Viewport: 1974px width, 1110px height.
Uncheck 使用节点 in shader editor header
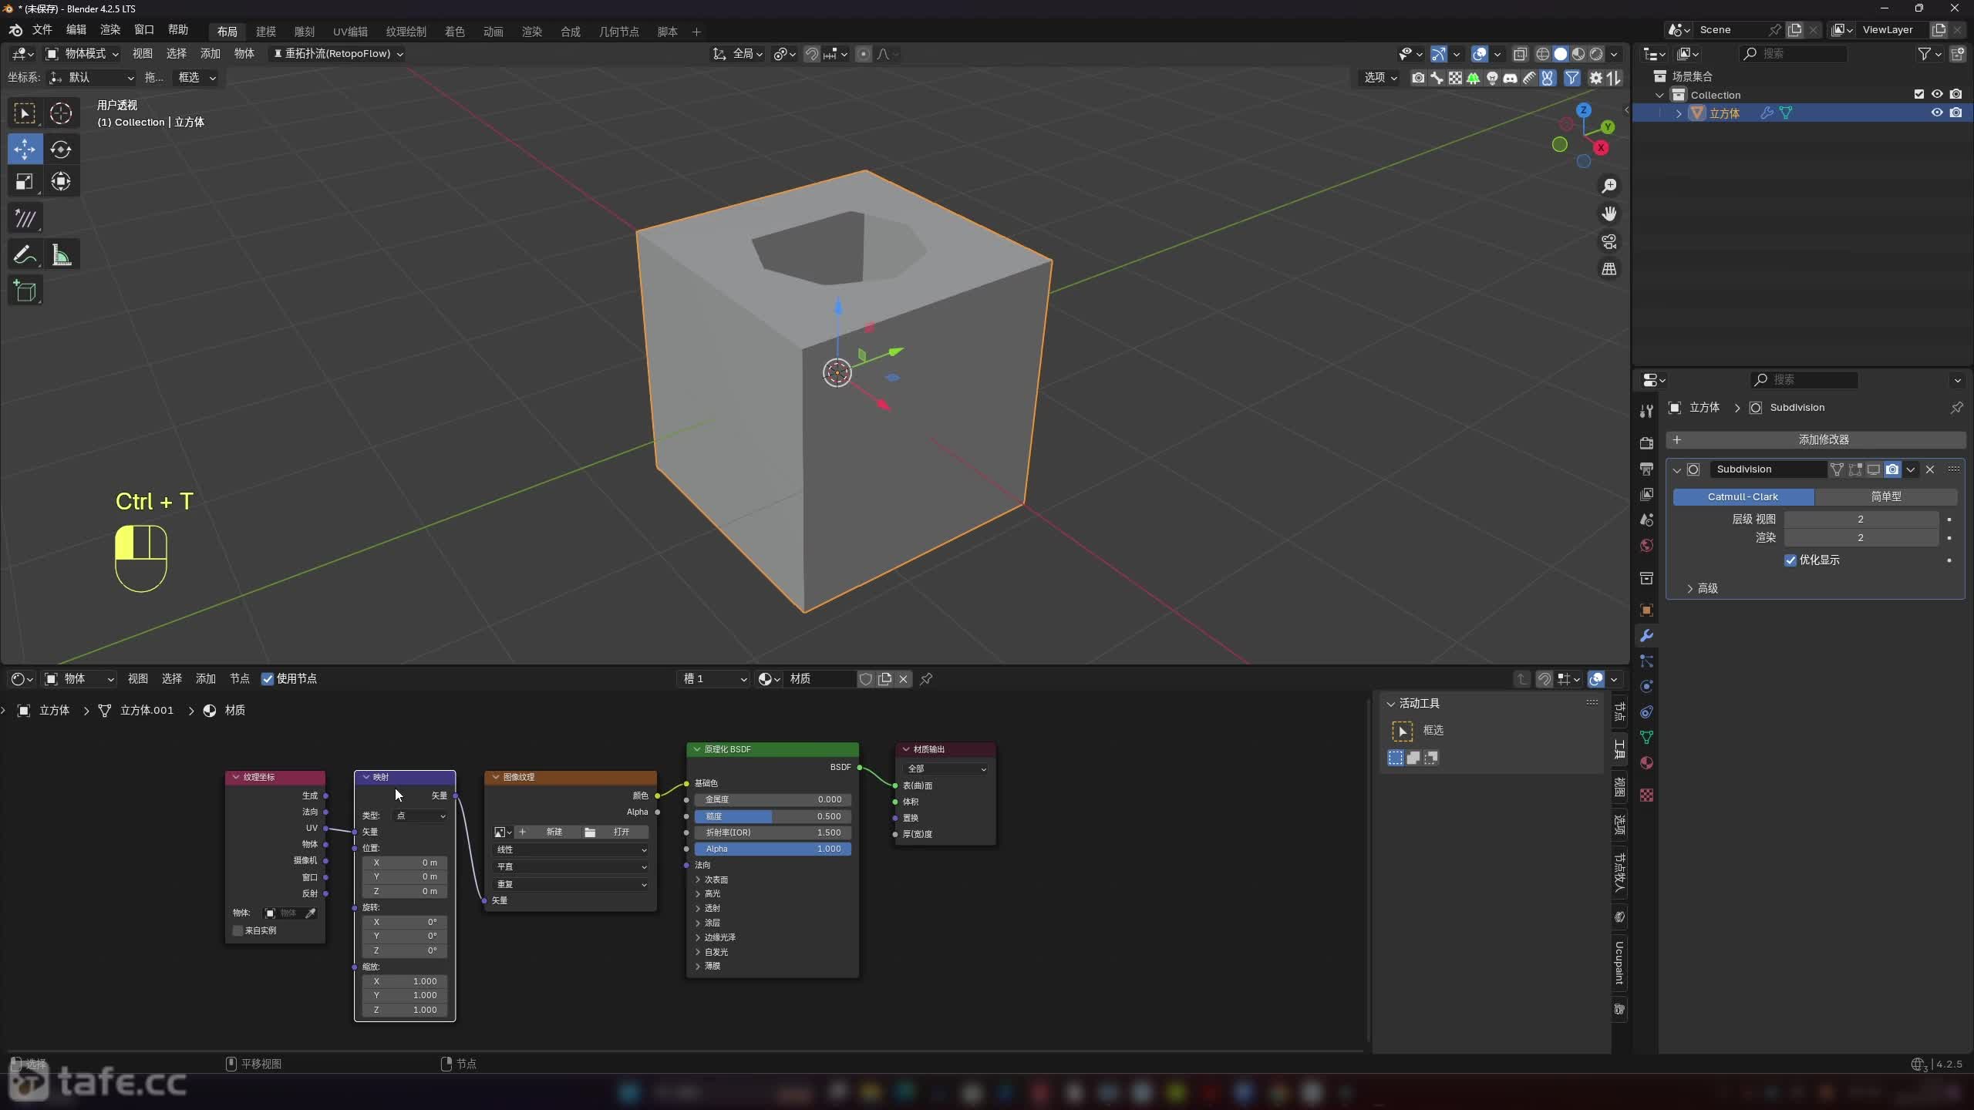(268, 678)
